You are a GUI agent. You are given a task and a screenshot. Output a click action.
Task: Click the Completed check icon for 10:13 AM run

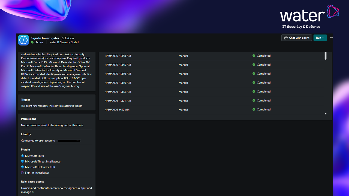(254, 91)
